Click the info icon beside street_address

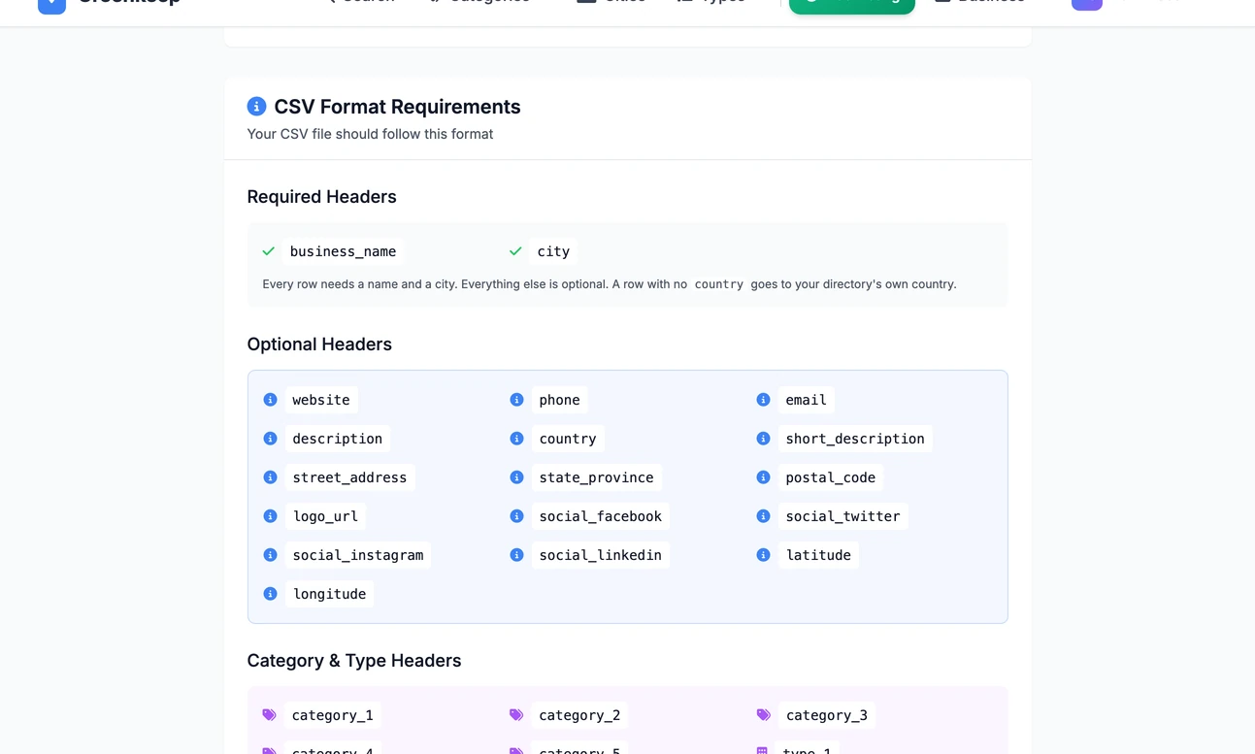coord(270,477)
